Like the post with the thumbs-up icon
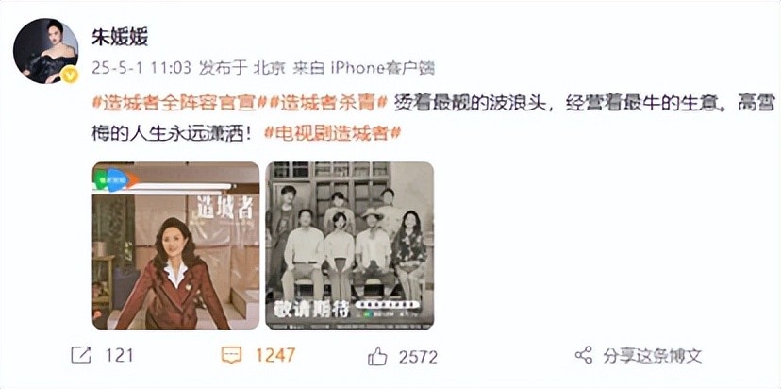This screenshot has height=389, width=781. pyautogui.click(x=378, y=356)
